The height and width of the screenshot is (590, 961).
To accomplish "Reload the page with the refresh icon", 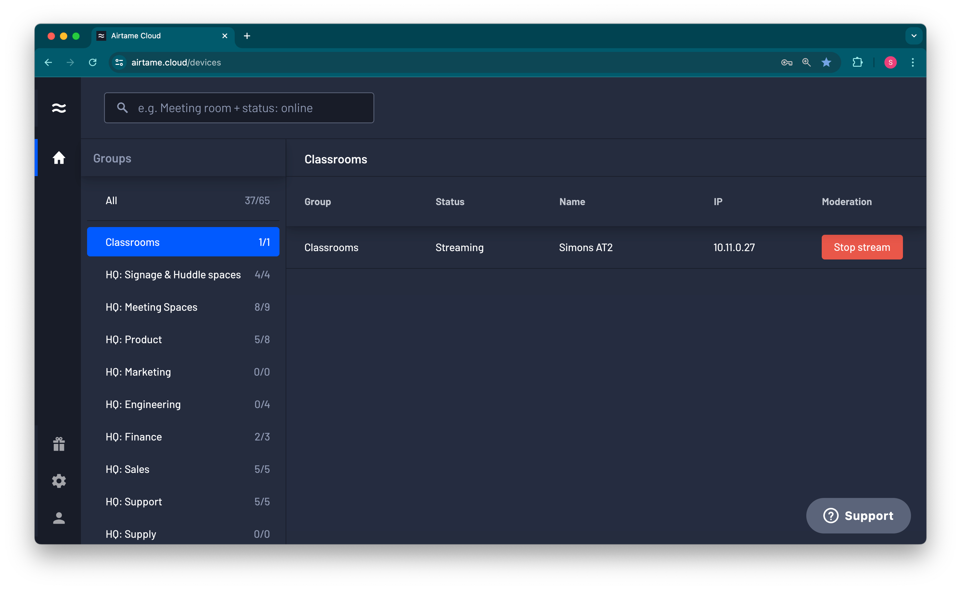I will point(93,62).
